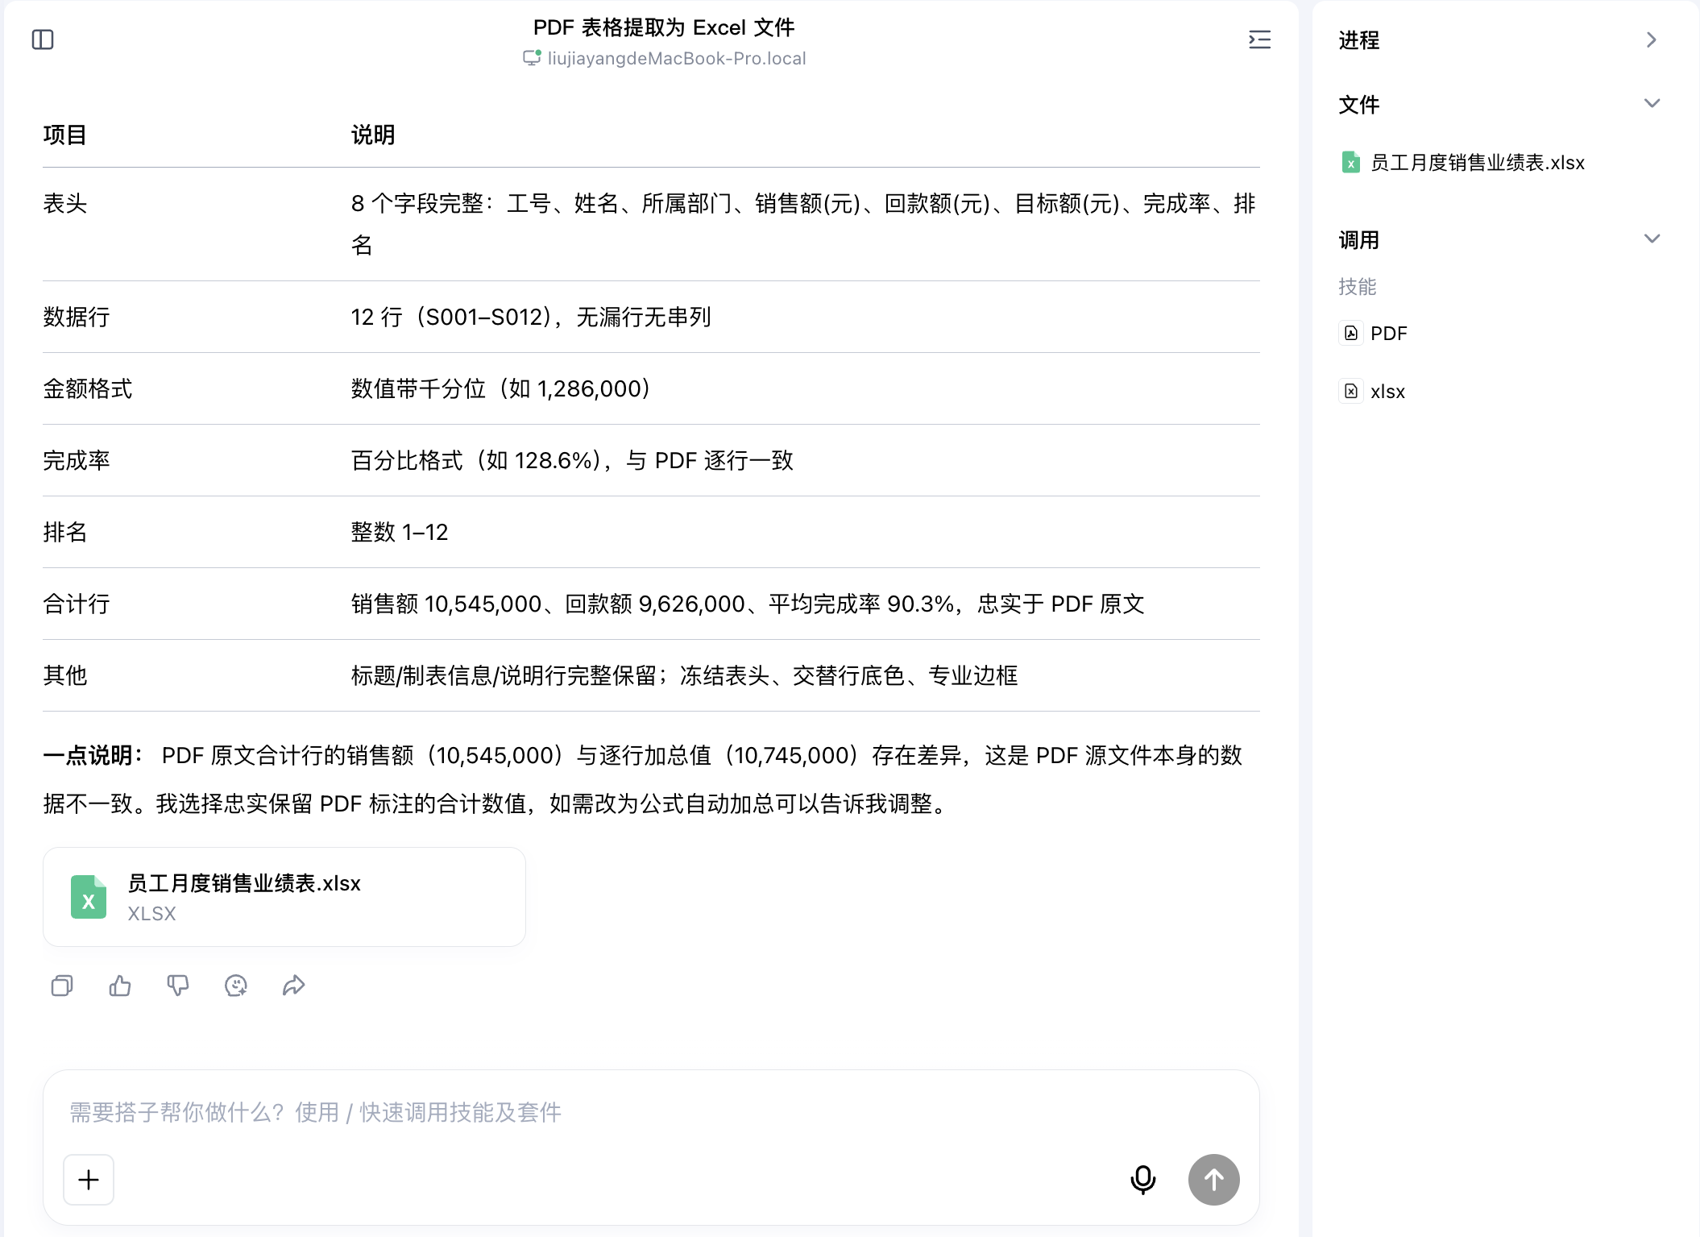Click the 完成率 row label
Image resolution: width=1700 pixels, height=1237 pixels.
coord(77,460)
